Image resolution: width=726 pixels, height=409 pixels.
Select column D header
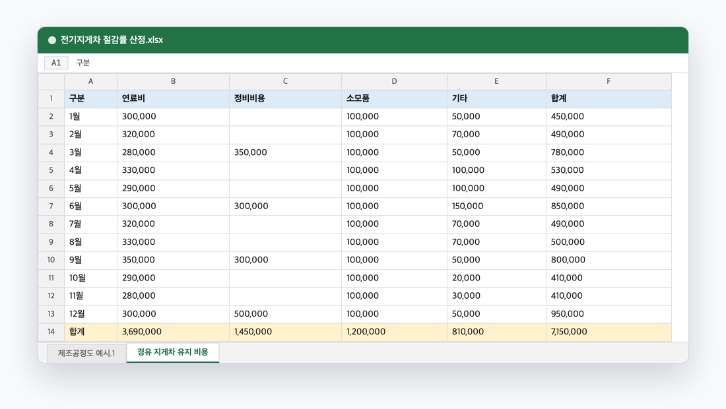pos(394,81)
